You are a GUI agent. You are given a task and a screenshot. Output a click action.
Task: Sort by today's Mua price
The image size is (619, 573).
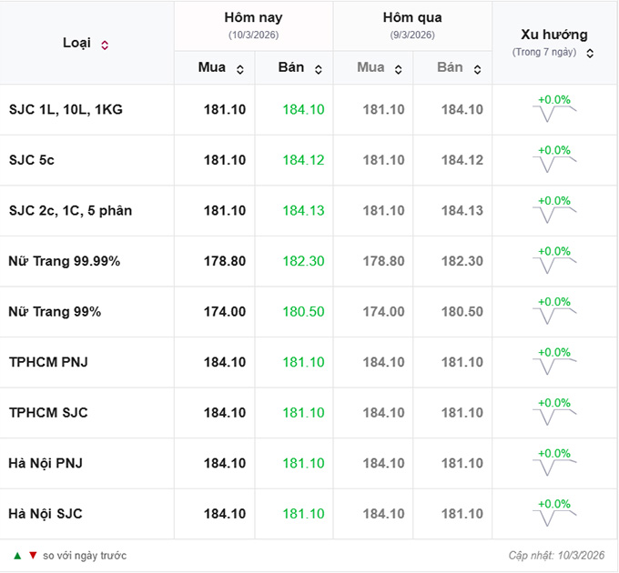(x=239, y=69)
